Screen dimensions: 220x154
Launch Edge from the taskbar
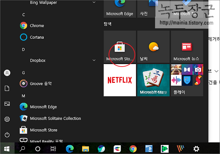click(x=70, y=149)
